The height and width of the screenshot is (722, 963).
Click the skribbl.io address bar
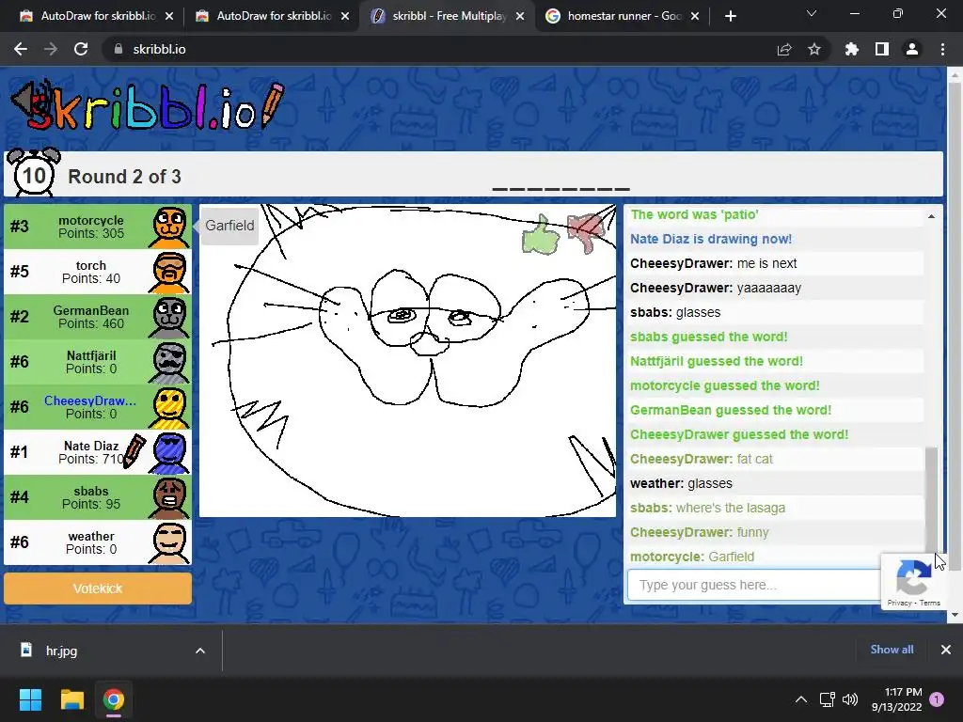click(430, 49)
